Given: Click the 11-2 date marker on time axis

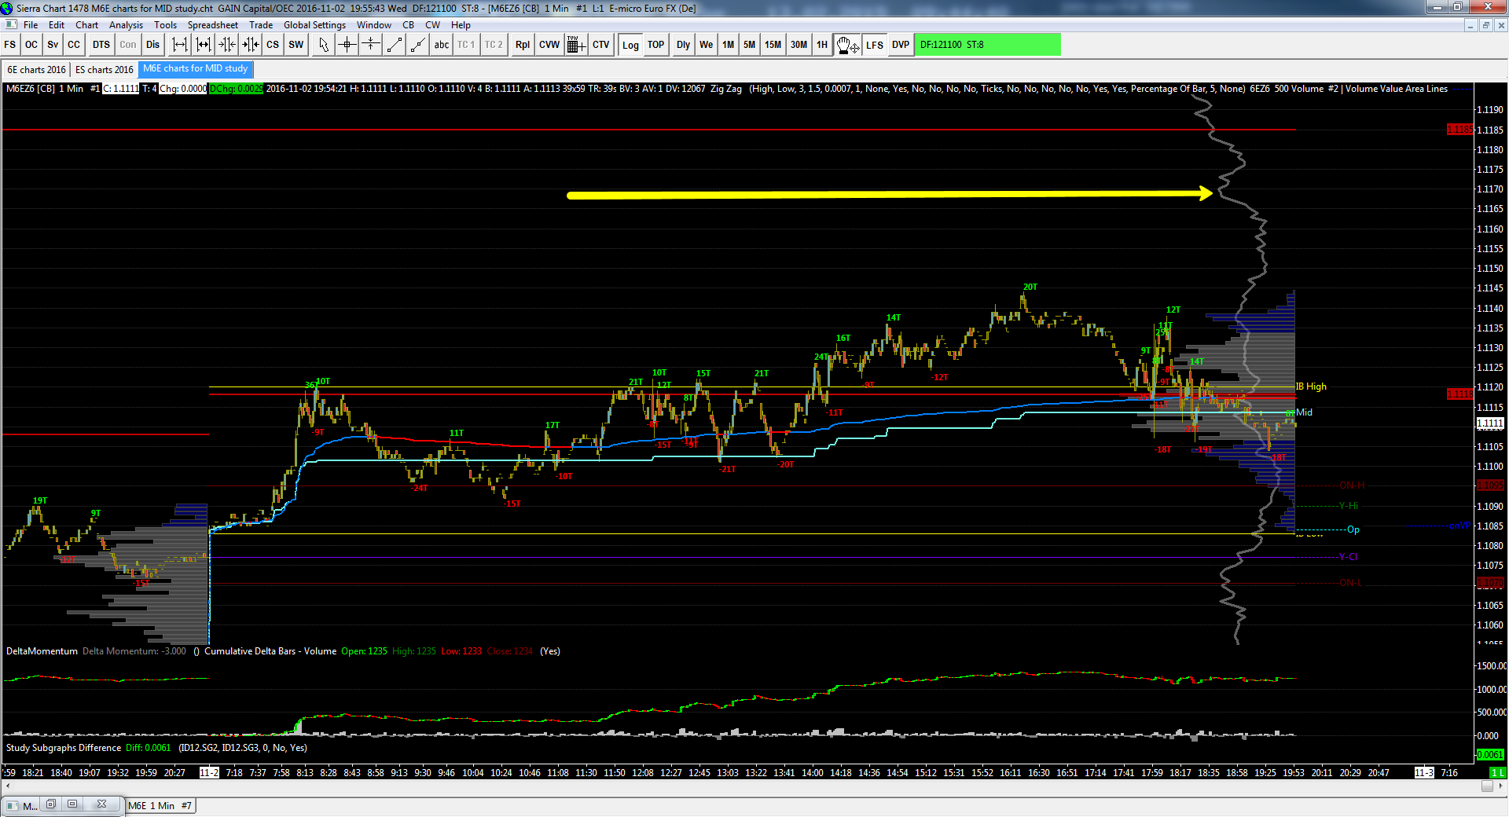Looking at the screenshot, I should point(209,773).
